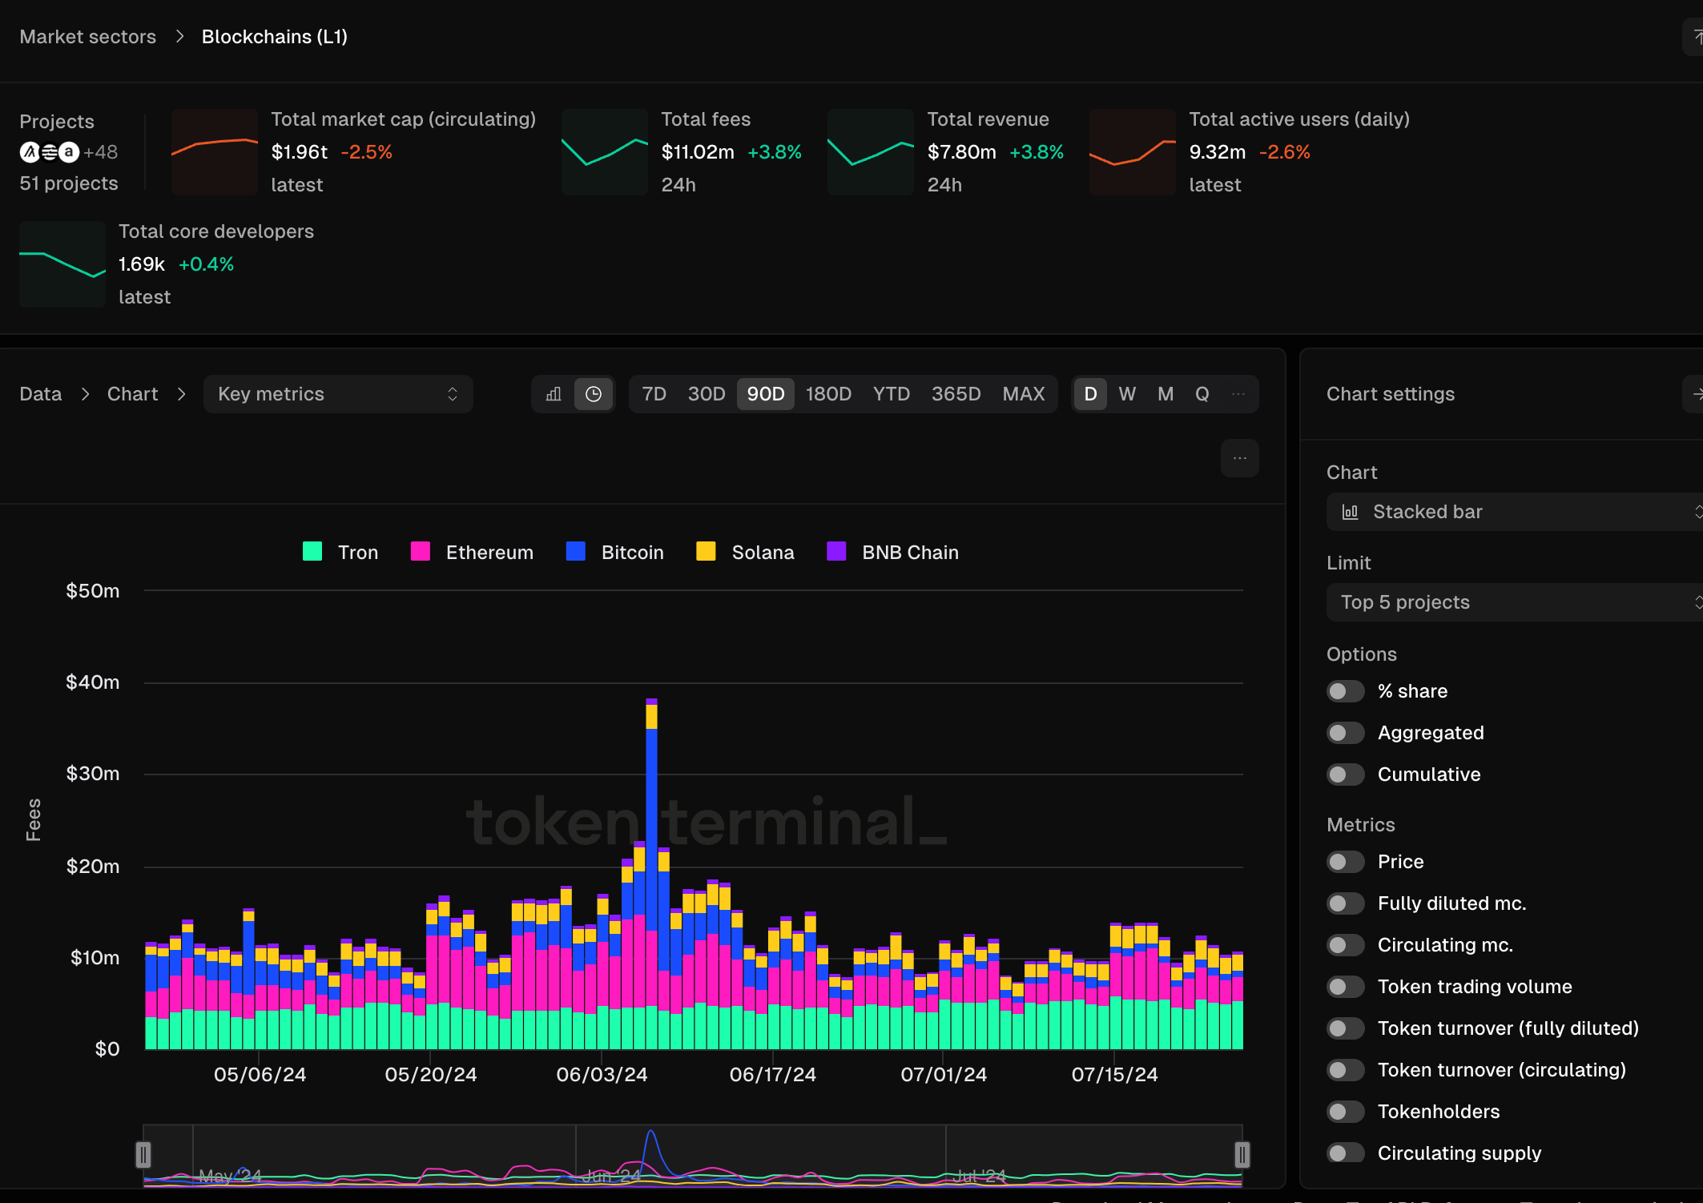Select the 7D time range
Screen dimensions: 1703x1203
(654, 394)
